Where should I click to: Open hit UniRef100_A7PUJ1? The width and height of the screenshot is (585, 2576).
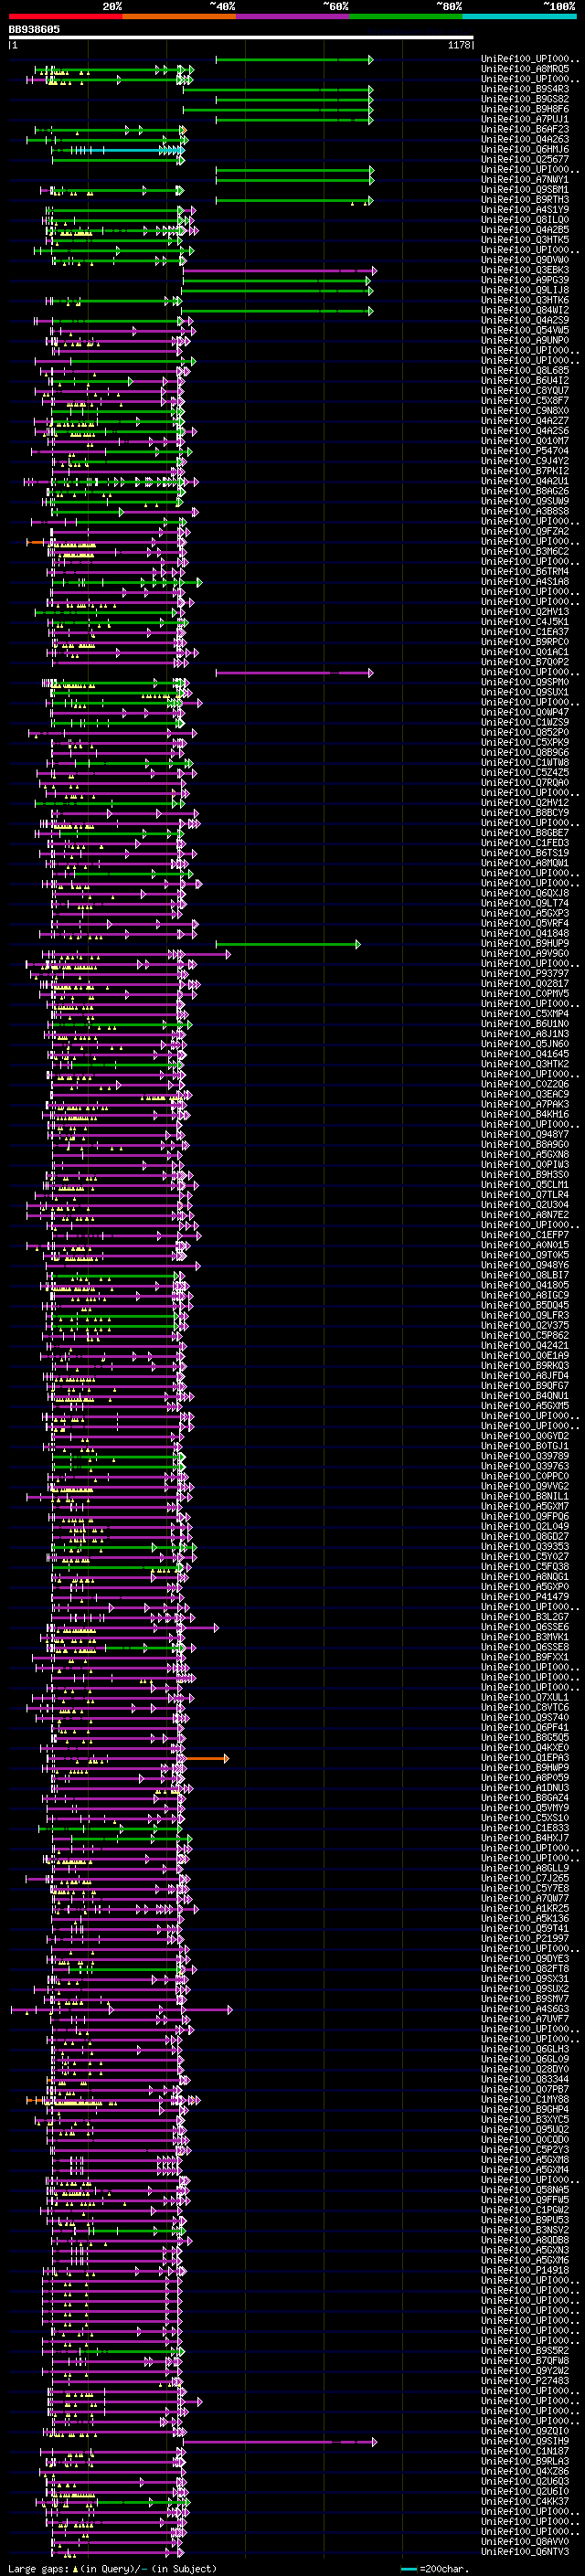point(525,119)
